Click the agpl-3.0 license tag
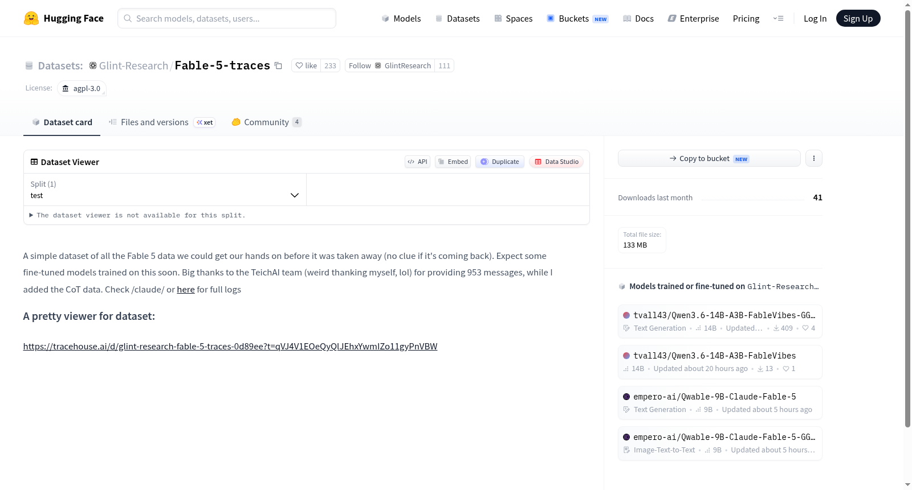912x490 pixels. coord(82,88)
